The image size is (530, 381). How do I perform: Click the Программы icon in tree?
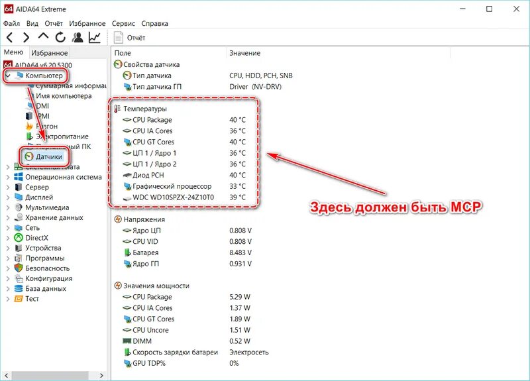[19, 258]
